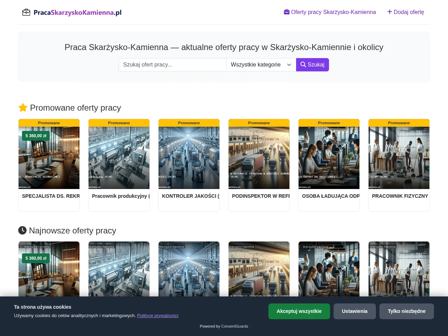Click the briefcase logo icon in header
This screenshot has height=336, width=448.
pyautogui.click(x=26, y=12)
